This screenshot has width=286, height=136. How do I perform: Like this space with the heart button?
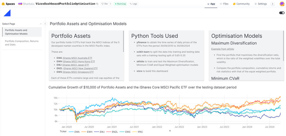coord(104,4)
